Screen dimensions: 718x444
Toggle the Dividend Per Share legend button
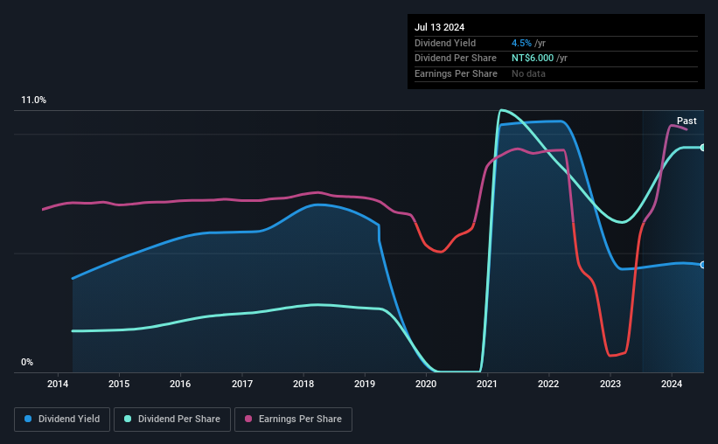click(172, 420)
